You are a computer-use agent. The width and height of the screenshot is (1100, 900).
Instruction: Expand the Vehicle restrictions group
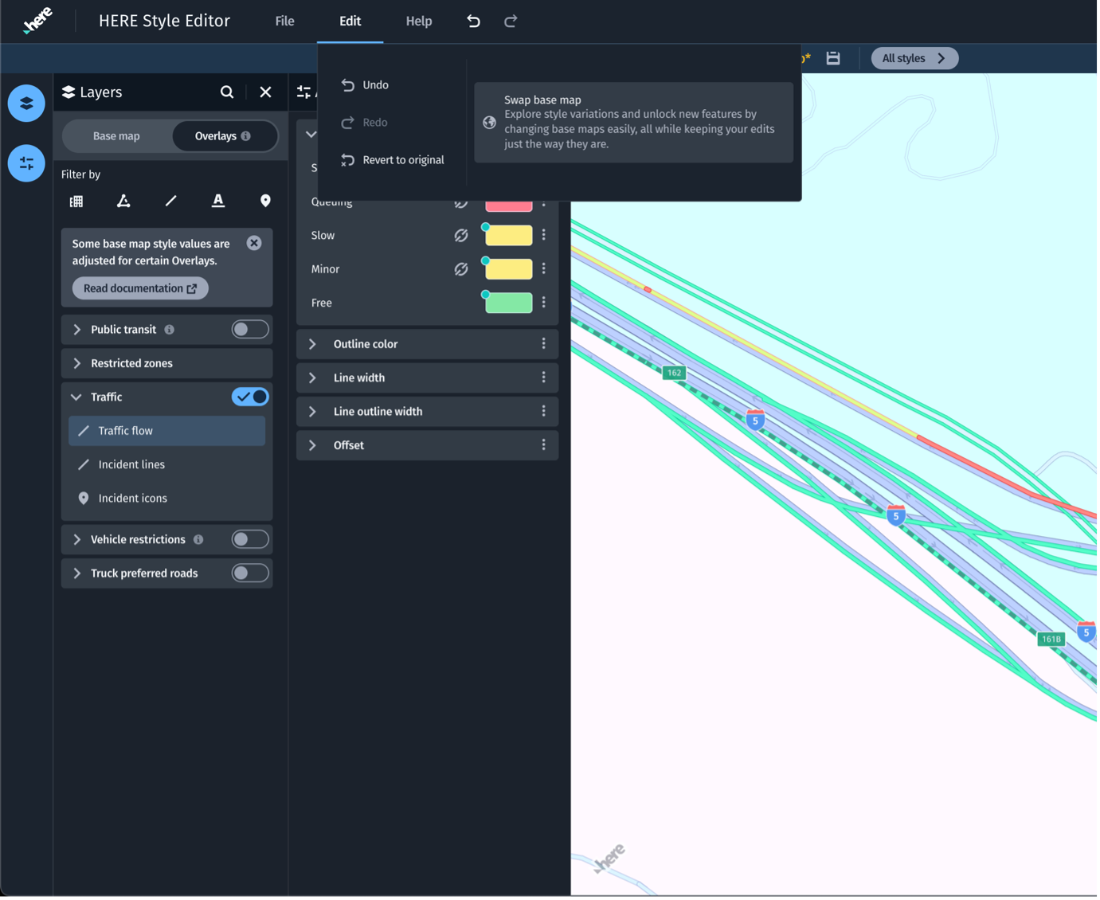point(77,540)
